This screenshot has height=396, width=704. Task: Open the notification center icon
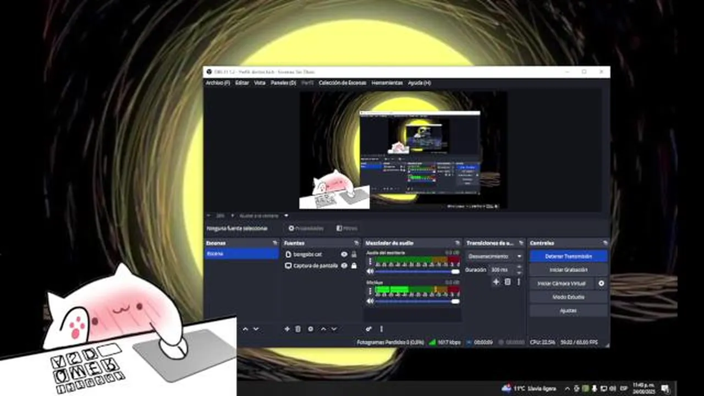coord(664,389)
